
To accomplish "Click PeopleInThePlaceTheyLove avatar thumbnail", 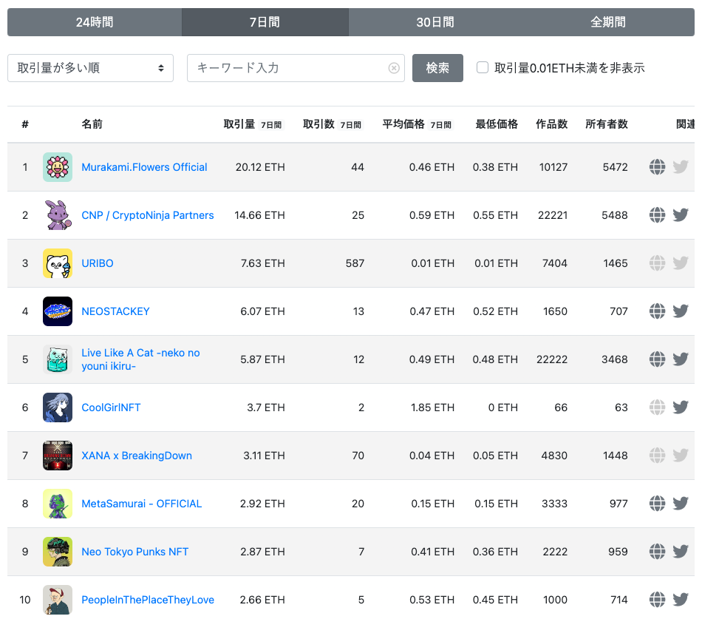I will click(x=58, y=599).
